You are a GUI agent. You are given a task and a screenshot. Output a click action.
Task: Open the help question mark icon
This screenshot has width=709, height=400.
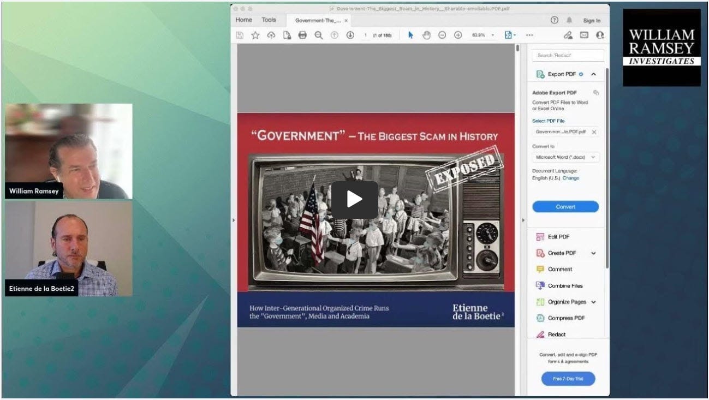point(555,20)
